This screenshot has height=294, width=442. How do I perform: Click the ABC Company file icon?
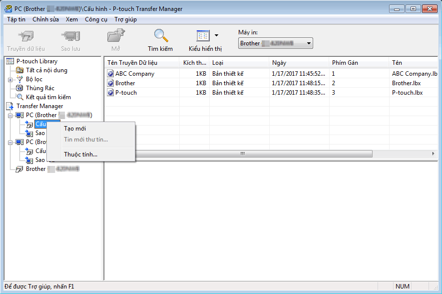click(x=110, y=74)
